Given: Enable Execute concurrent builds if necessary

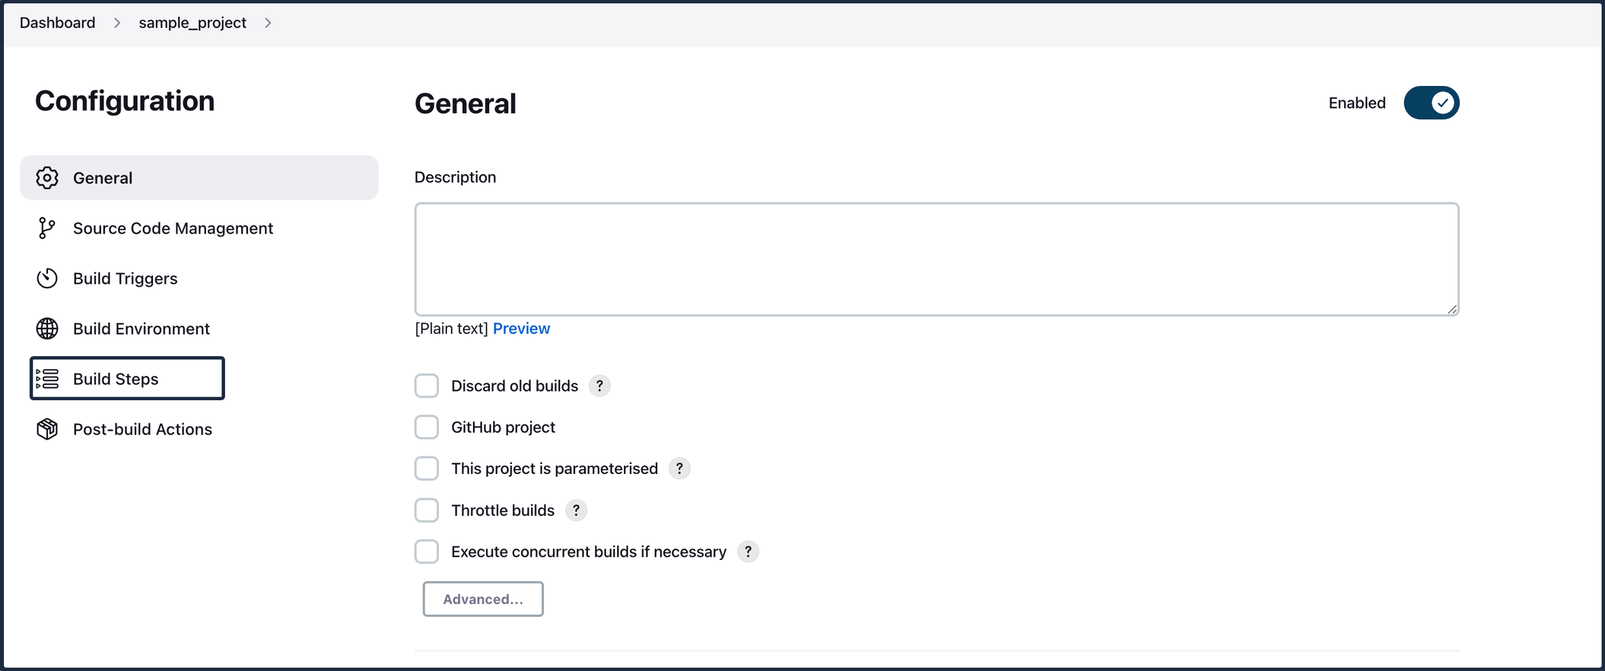Looking at the screenshot, I should click(x=427, y=551).
